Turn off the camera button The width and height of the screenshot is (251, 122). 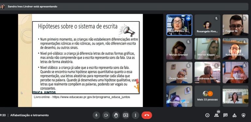106,115
